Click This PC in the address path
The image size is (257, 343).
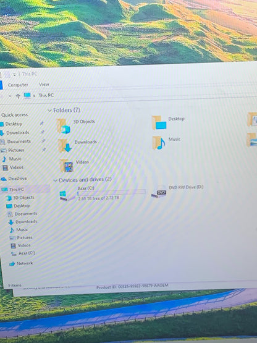tap(46, 95)
